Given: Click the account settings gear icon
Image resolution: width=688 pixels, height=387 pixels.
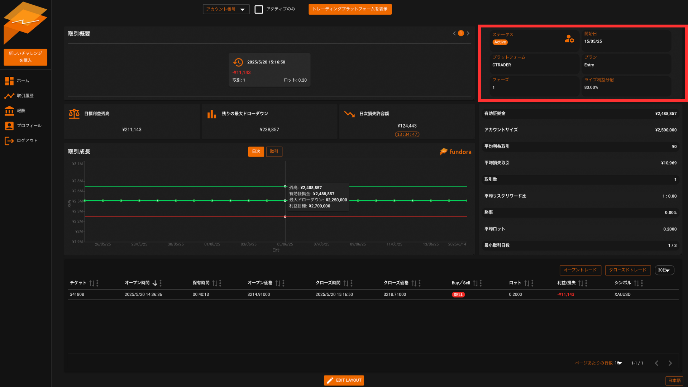Looking at the screenshot, I should (x=569, y=39).
